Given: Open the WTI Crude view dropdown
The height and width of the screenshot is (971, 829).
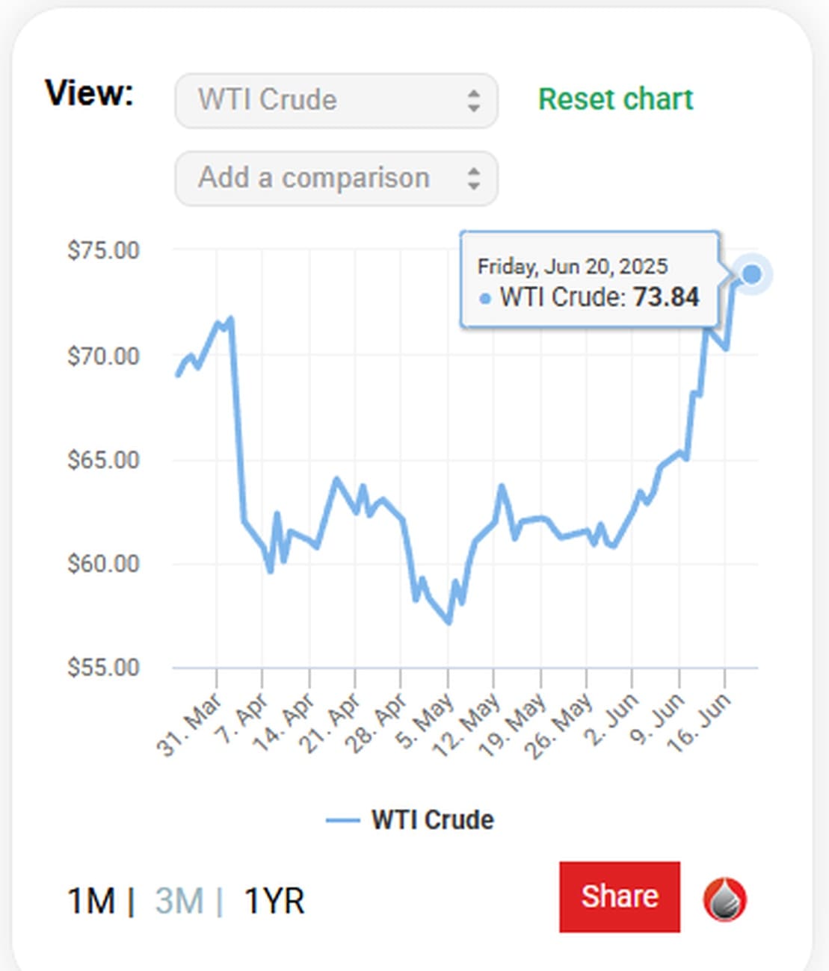Looking at the screenshot, I should (x=336, y=100).
